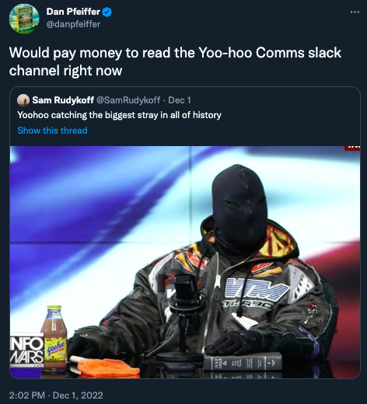The image size is (367, 404).
Task: Open the @SamRudykoff handle
Action: (128, 100)
